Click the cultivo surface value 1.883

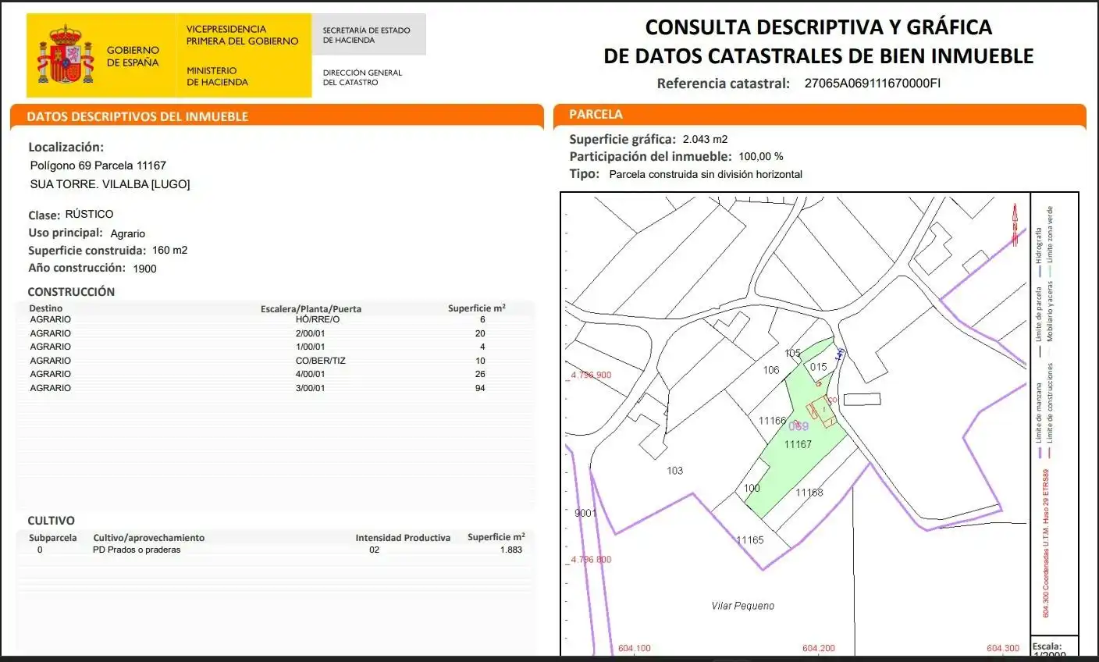511,550
